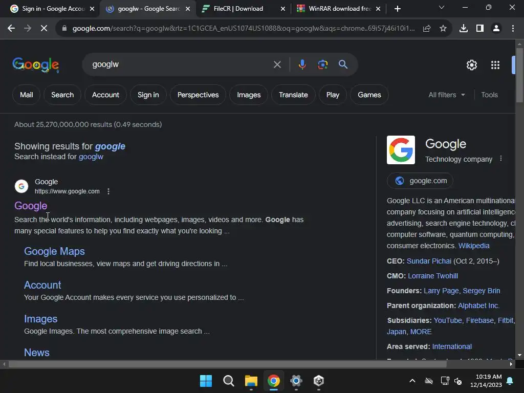Viewport: 524px width, 393px height.
Task: Select the Games filter chip
Action: (369, 95)
